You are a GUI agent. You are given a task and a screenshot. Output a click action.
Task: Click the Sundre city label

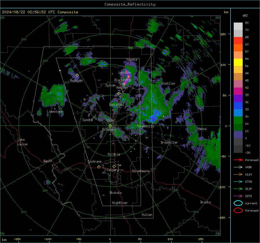(88, 120)
